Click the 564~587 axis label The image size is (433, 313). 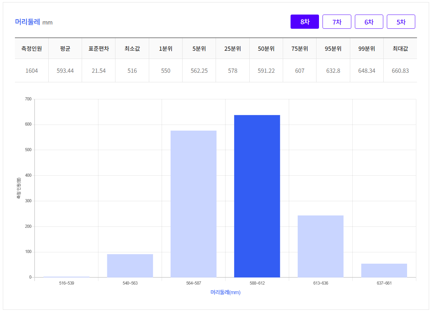194,283
